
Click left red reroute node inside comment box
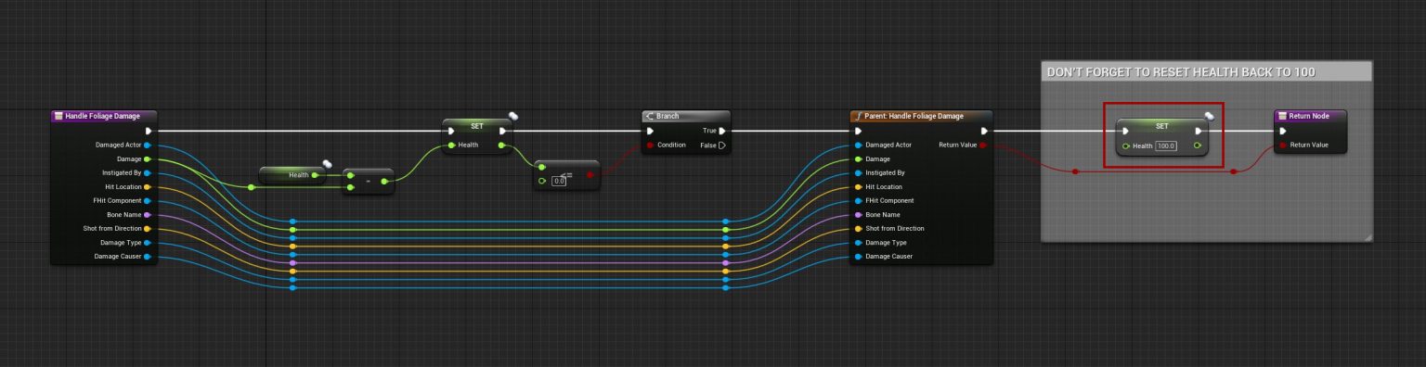click(x=1074, y=171)
